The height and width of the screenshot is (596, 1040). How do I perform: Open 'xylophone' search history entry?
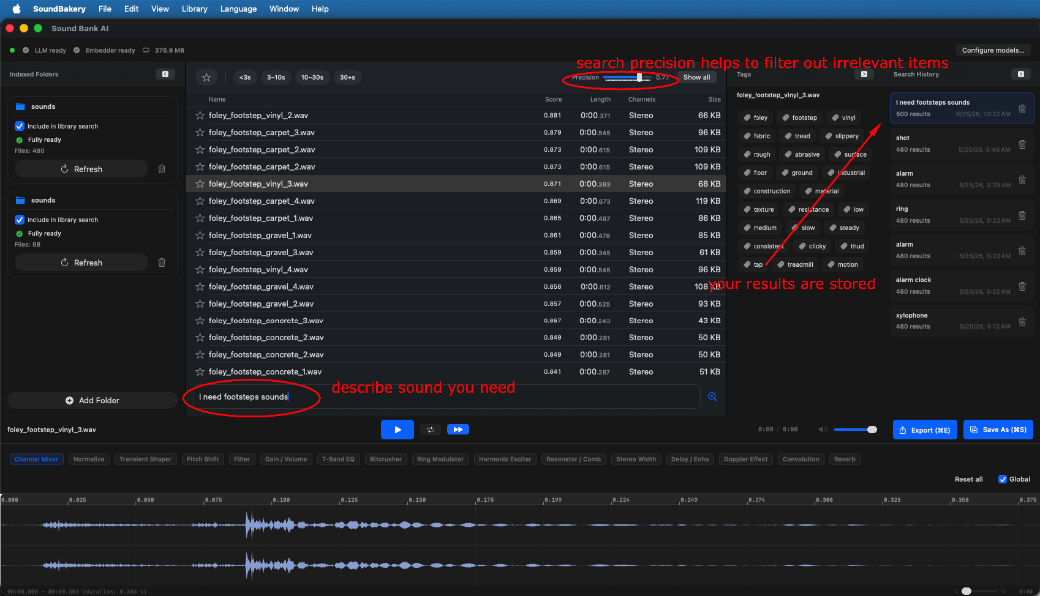click(962, 321)
